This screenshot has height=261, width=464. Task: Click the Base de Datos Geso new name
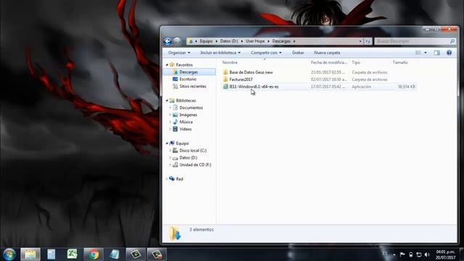point(251,72)
